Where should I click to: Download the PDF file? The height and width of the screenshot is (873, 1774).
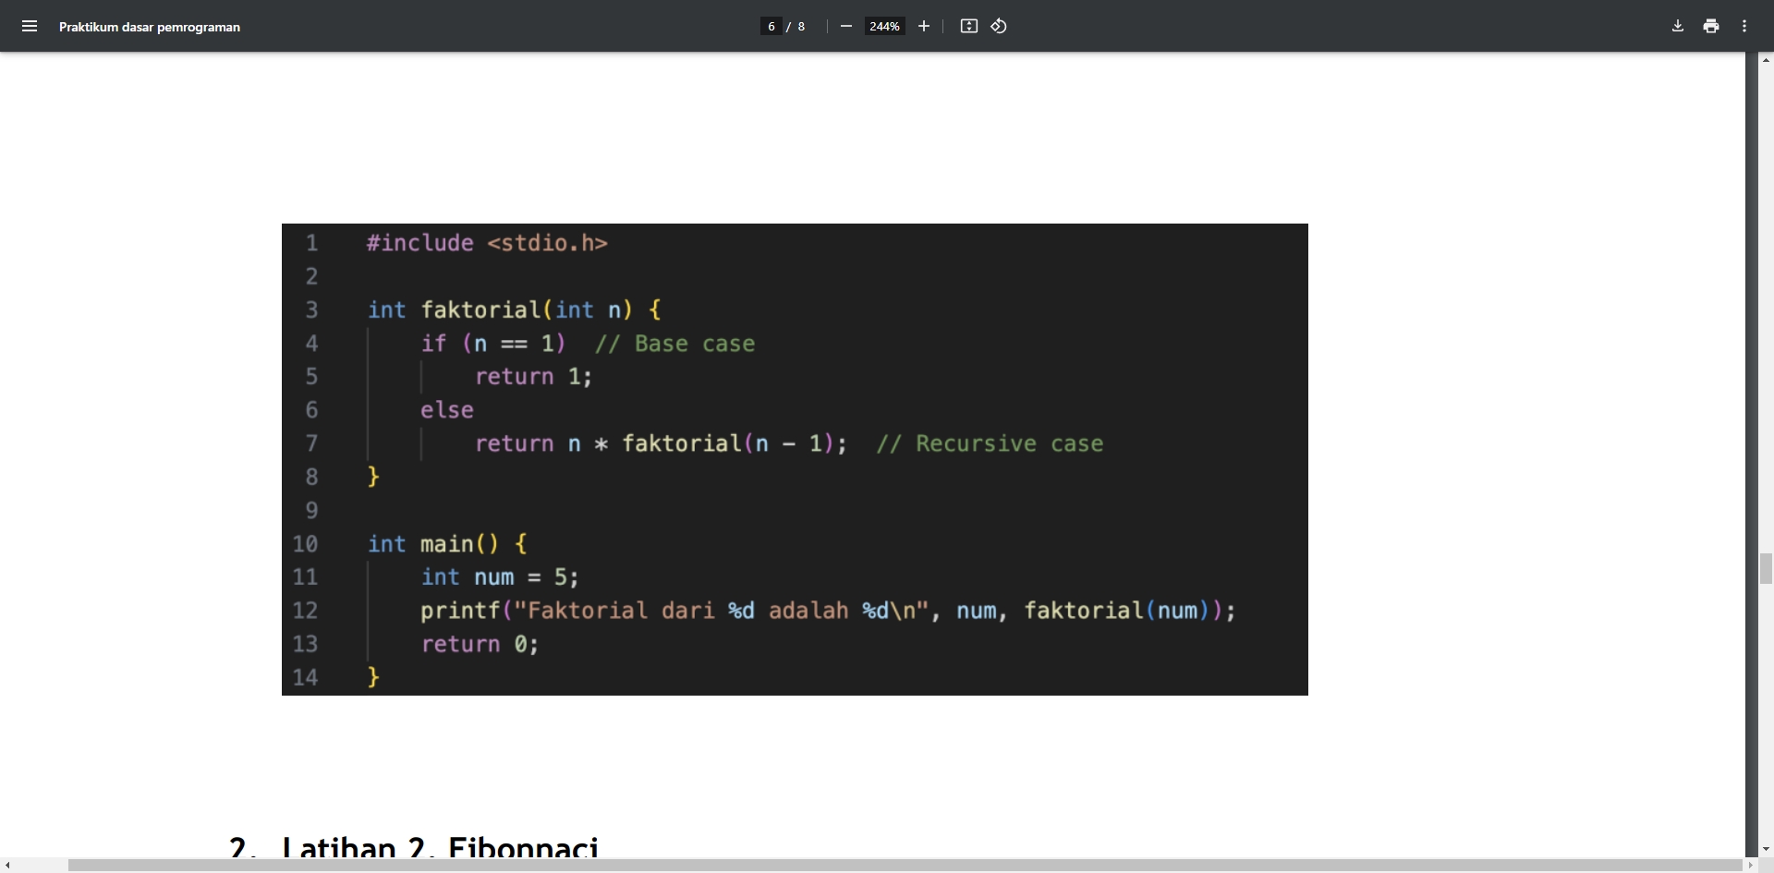[x=1678, y=26]
